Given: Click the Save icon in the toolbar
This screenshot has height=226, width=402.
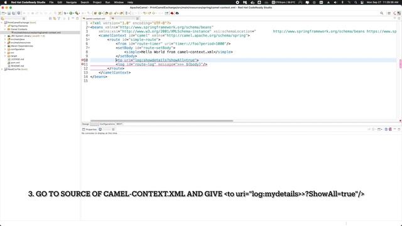Looking at the screenshot, I should click(x=9, y=13).
